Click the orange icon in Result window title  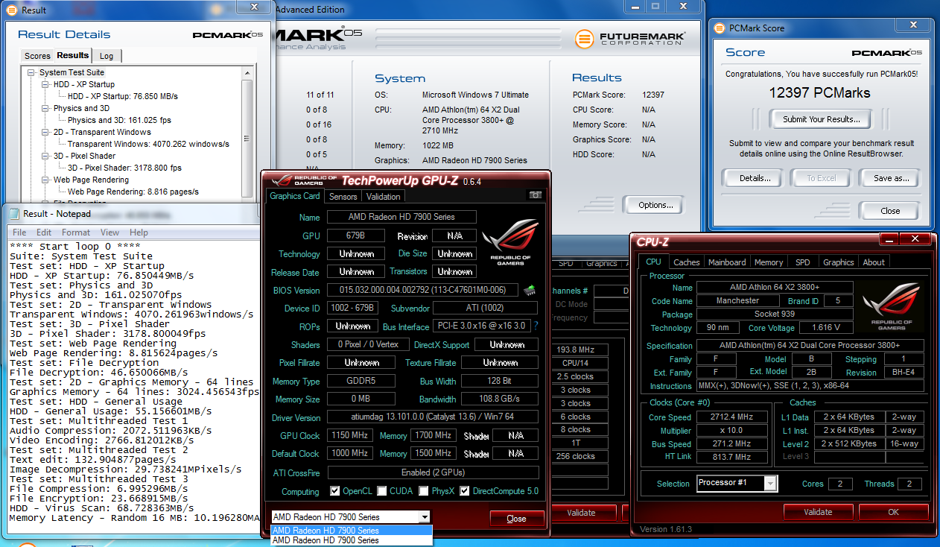[x=13, y=10]
